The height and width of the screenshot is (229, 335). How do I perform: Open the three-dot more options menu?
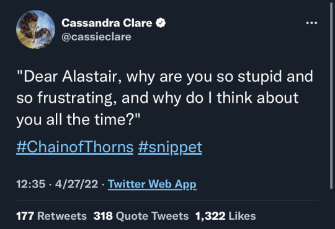click(x=311, y=23)
